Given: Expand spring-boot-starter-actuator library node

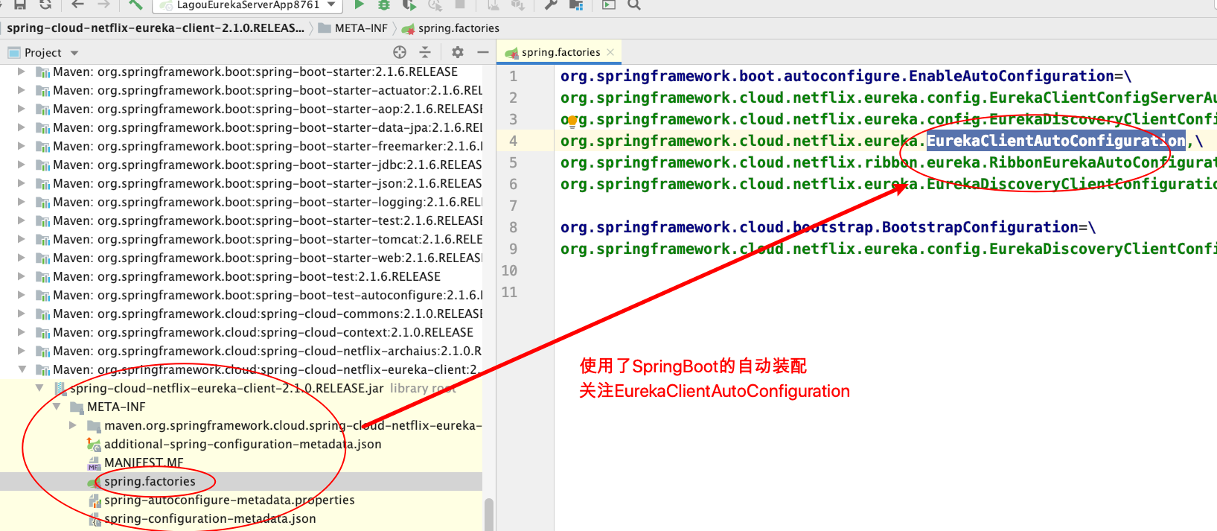Looking at the screenshot, I should tap(22, 90).
